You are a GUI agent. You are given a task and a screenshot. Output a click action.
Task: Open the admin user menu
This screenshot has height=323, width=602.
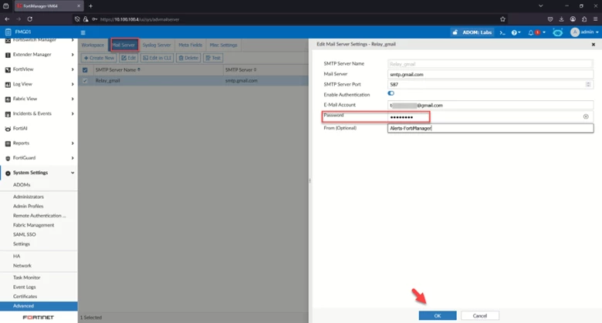point(584,32)
